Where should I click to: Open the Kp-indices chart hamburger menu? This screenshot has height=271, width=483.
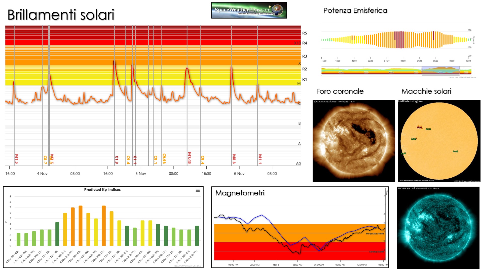pyautogui.click(x=198, y=190)
